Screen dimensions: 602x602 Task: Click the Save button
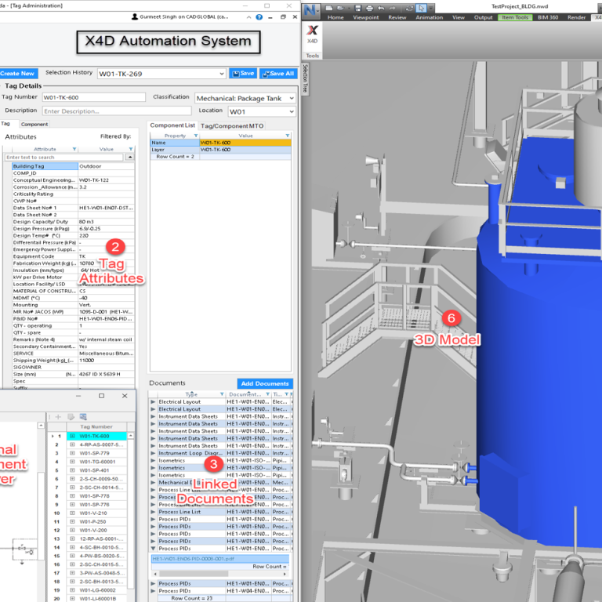point(243,74)
